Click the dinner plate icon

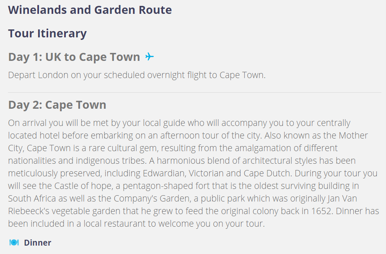pyautogui.click(x=14, y=243)
